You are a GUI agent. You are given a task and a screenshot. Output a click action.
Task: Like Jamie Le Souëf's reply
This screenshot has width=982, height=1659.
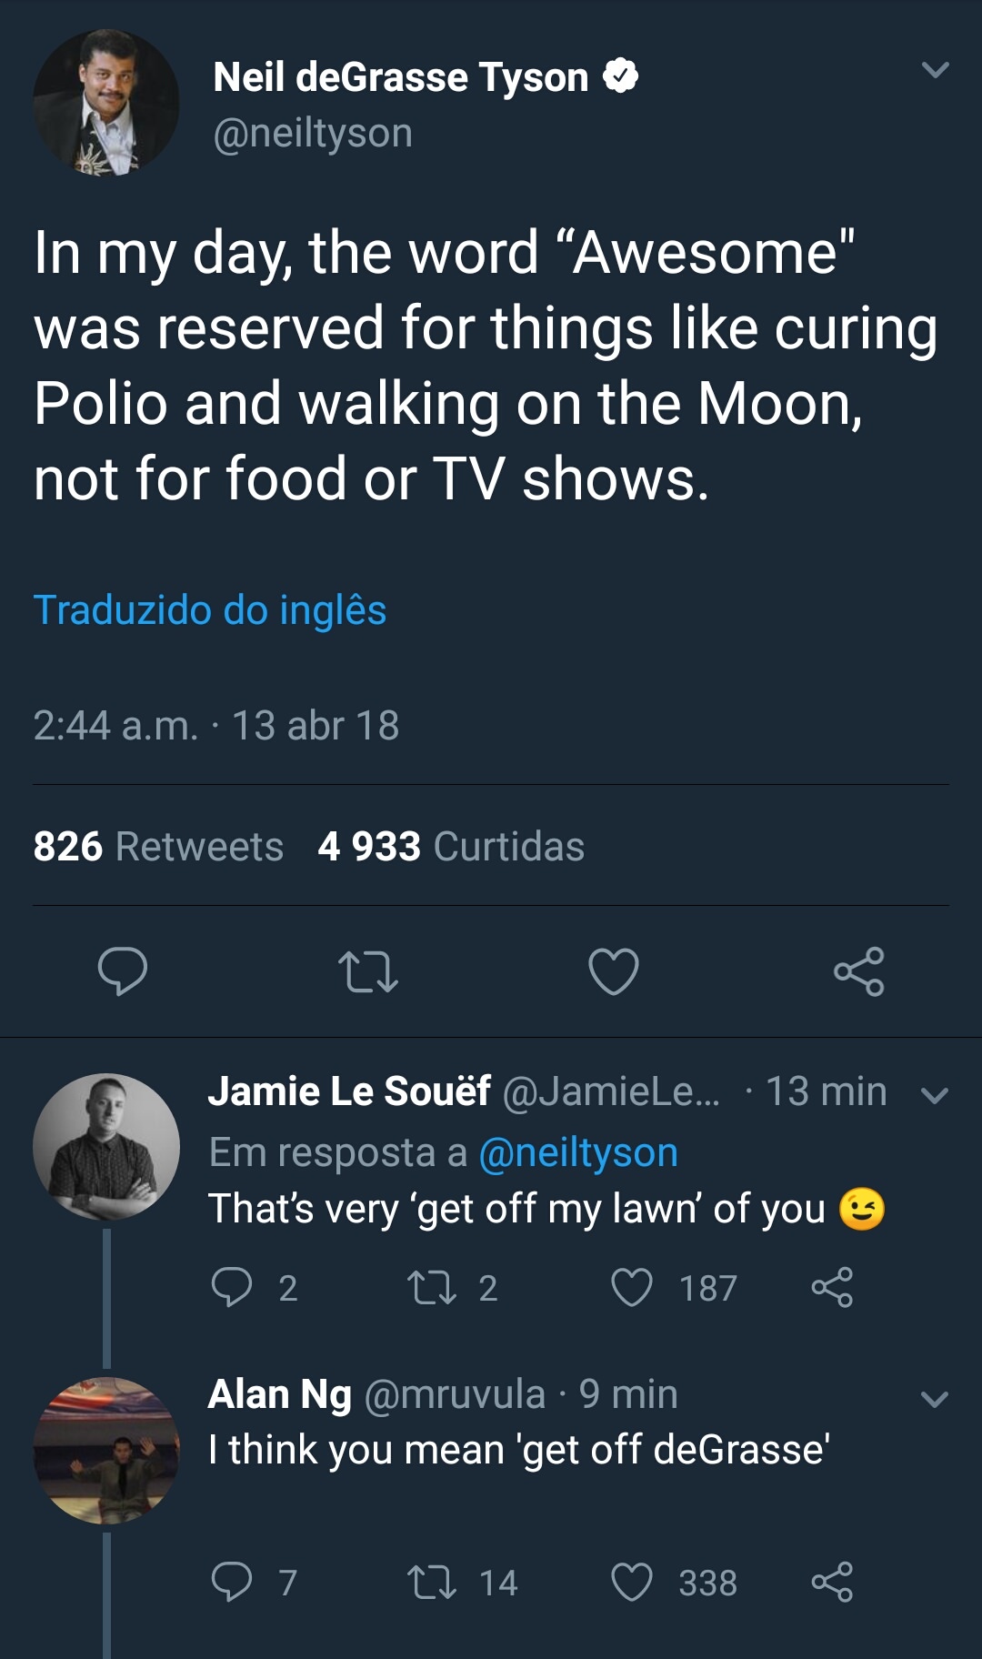point(632,1287)
